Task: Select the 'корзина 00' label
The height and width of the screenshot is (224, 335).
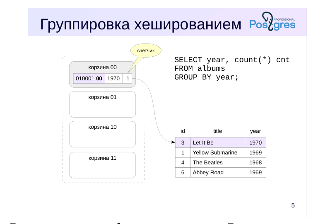Action: pyautogui.click(x=102, y=67)
